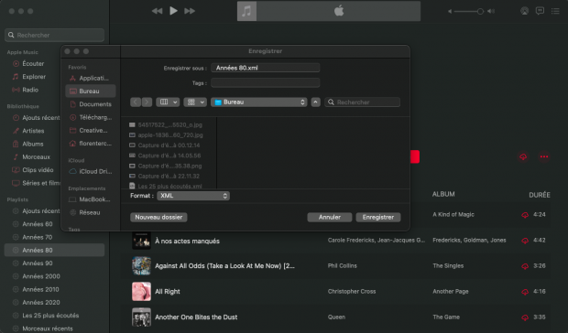Image resolution: width=568 pixels, height=333 pixels.
Task: Download Another One Bites the Dust
Action: (525, 317)
